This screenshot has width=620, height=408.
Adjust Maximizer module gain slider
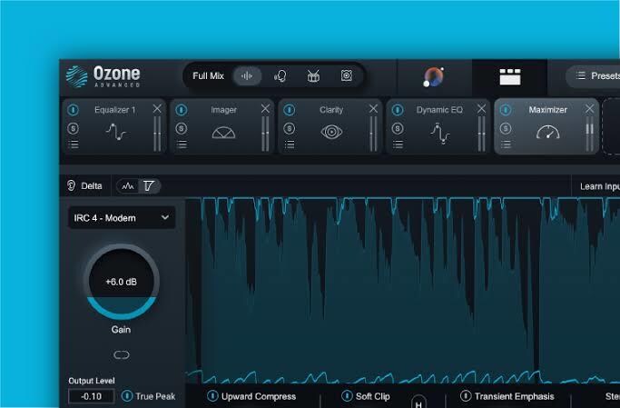tap(589, 134)
